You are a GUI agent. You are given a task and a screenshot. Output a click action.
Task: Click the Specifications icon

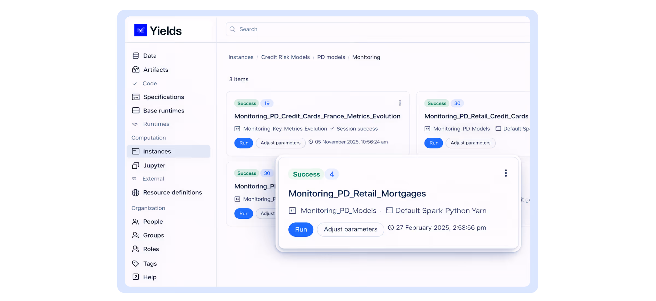pos(136,97)
